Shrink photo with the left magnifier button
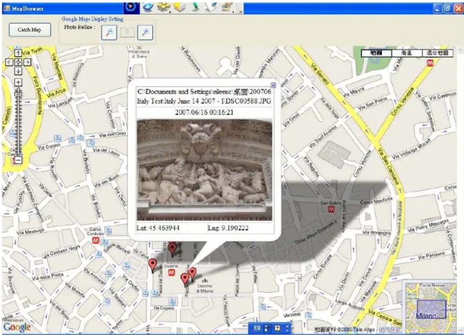Image resolution: width=464 pixels, height=335 pixels. click(109, 32)
